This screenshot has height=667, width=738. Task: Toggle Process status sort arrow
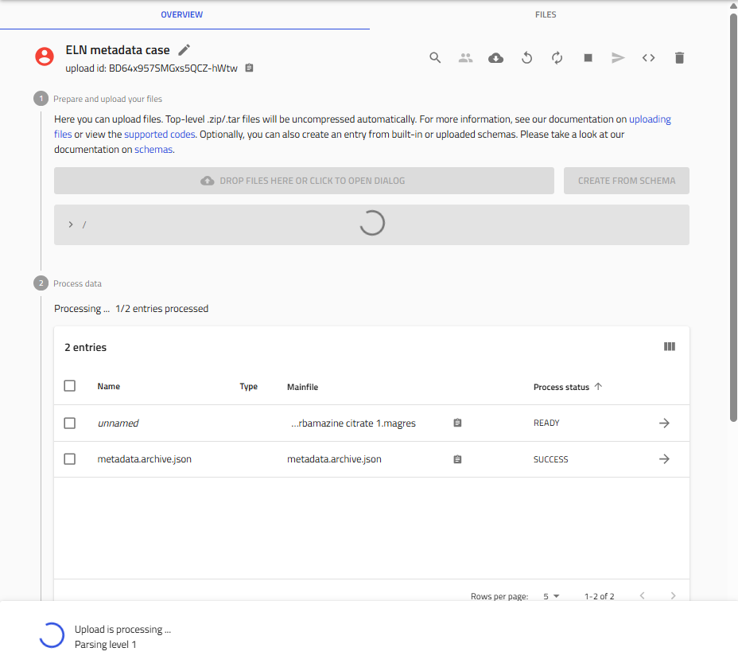(598, 386)
